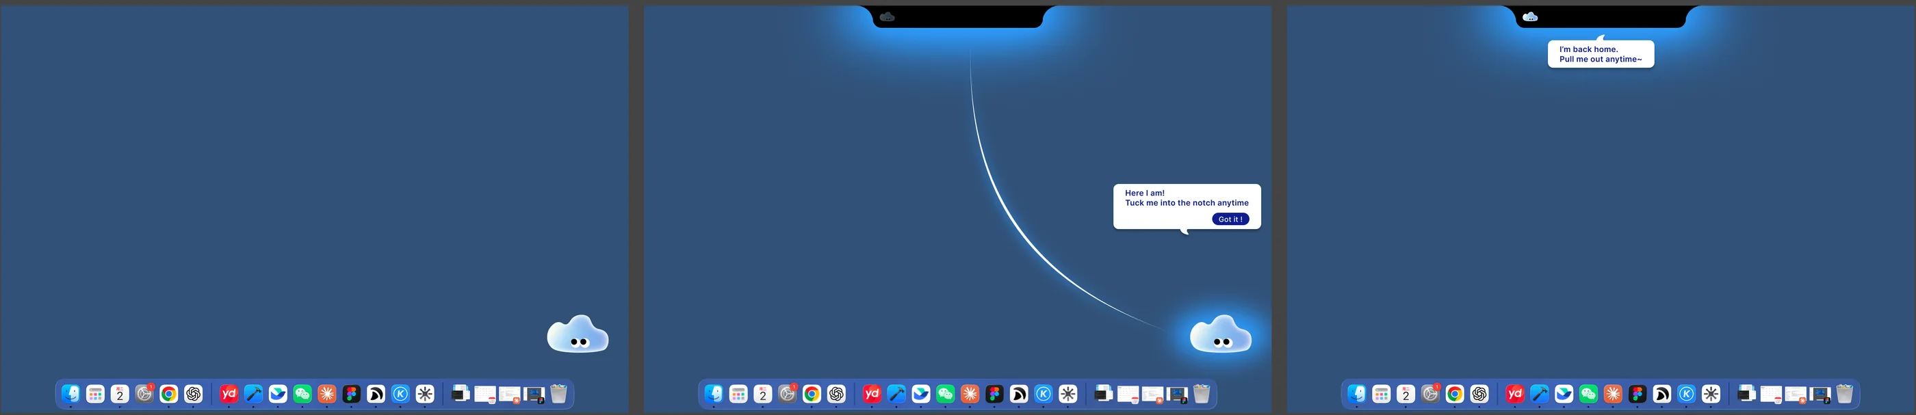Open Calendar in the left panel dock

[120, 393]
